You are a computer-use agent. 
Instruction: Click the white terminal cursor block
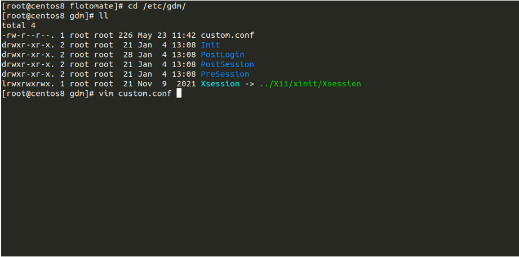click(x=179, y=94)
